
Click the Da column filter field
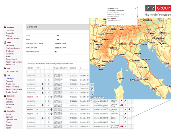click(84, 72)
